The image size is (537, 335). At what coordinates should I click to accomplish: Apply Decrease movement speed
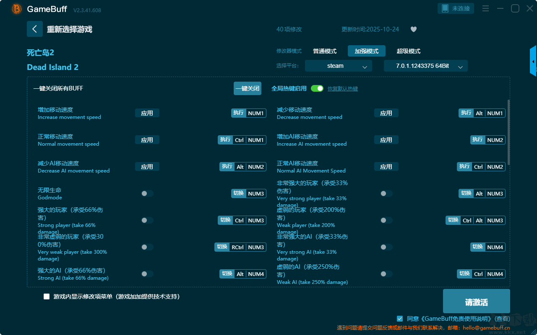386,113
